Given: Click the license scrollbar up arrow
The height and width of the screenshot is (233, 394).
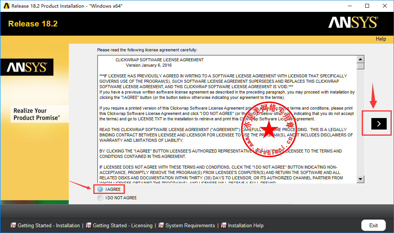Looking at the screenshot, I should 361,59.
